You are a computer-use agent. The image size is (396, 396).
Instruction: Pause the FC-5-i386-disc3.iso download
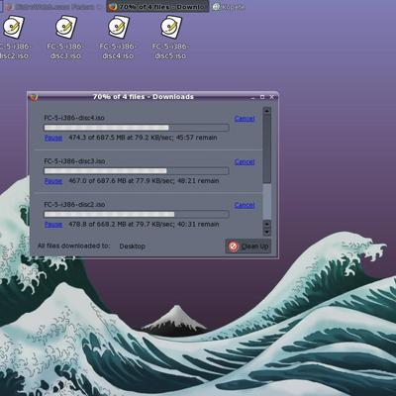[53, 181]
